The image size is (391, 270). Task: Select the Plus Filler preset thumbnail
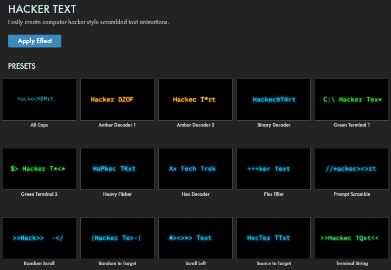[x=274, y=169]
